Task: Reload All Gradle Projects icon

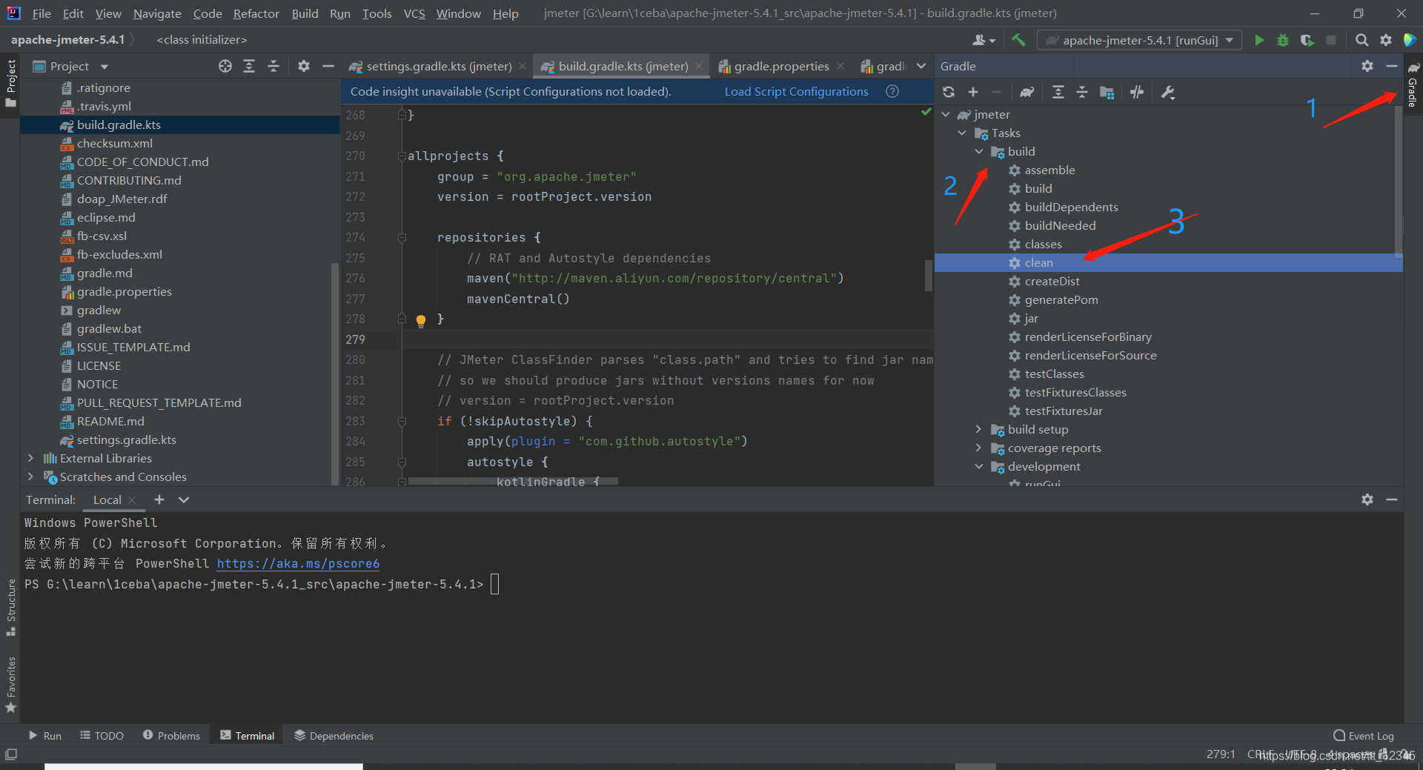Action: 949,92
